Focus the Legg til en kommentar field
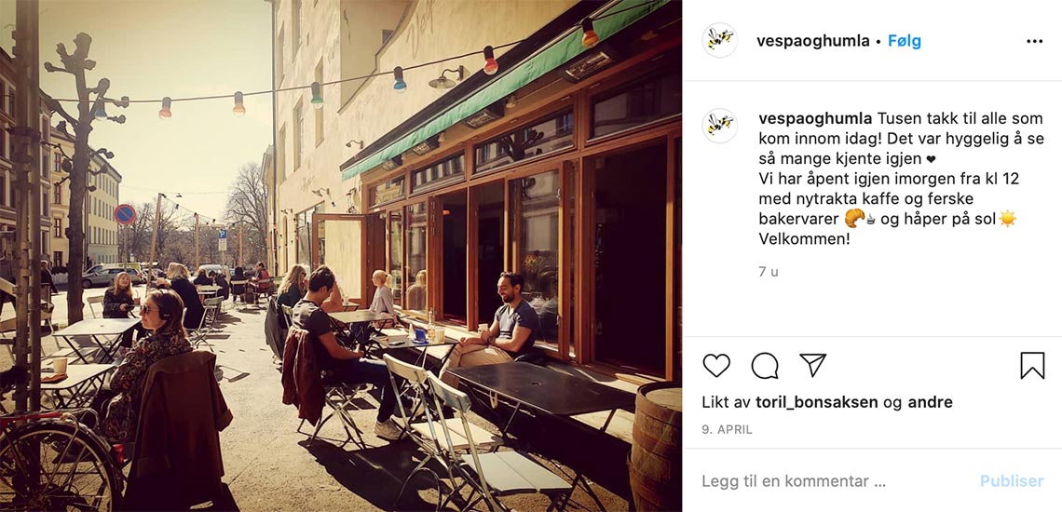1062x512 pixels. point(835,481)
